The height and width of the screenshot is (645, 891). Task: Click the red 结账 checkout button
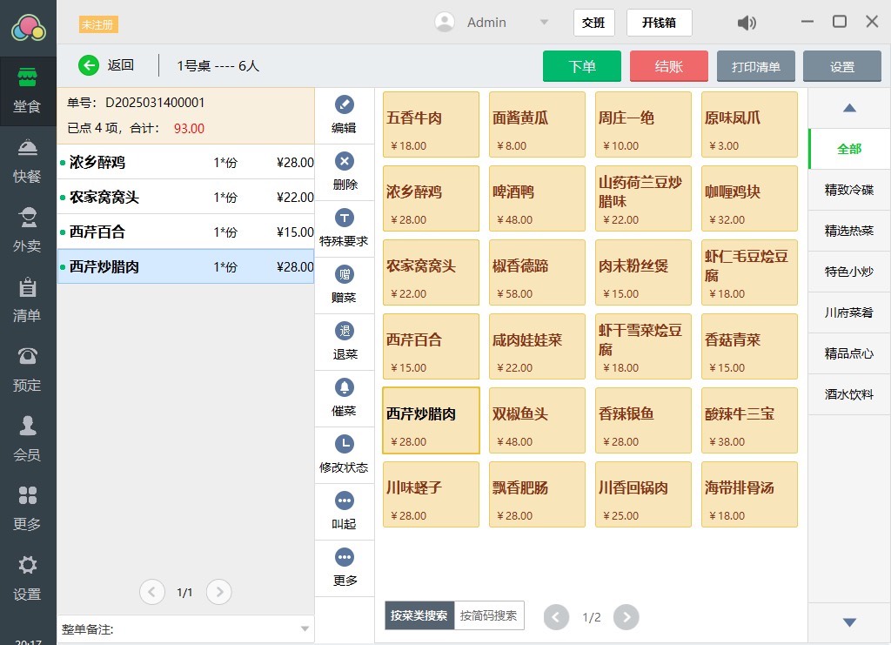pos(668,66)
